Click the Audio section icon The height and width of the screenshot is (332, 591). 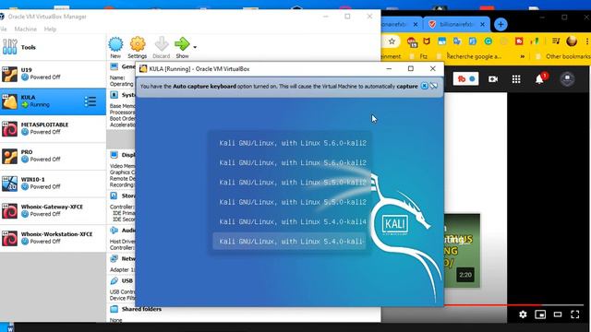click(x=114, y=230)
